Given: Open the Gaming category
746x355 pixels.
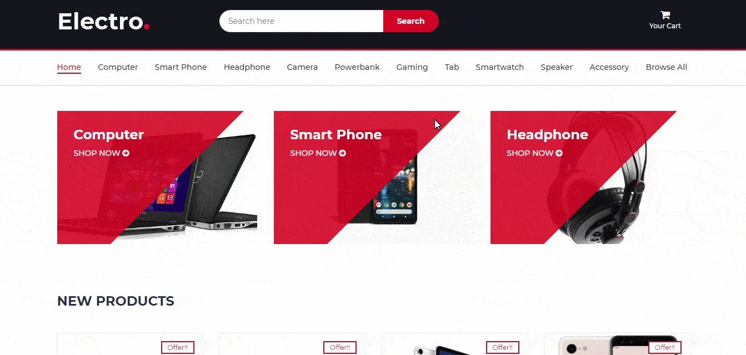Looking at the screenshot, I should pyautogui.click(x=412, y=67).
